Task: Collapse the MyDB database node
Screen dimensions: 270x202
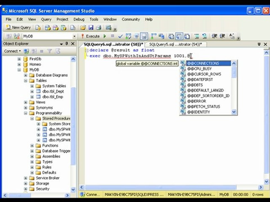Action: pyautogui.click(x=19, y=70)
